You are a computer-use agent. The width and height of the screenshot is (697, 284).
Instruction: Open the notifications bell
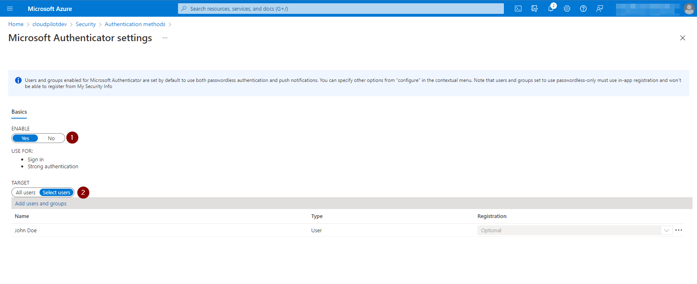pyautogui.click(x=551, y=9)
